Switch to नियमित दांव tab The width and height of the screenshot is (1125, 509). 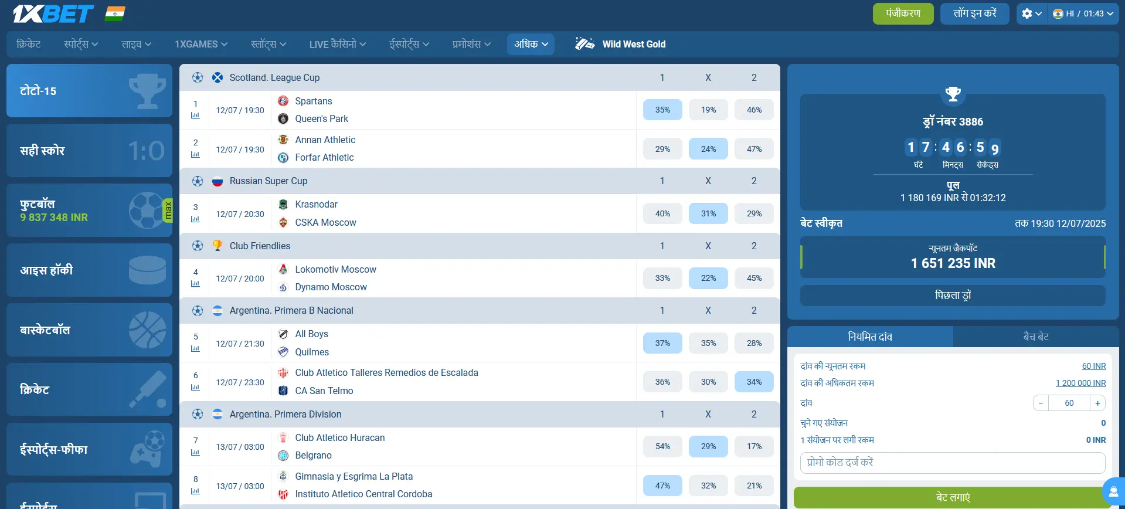click(x=870, y=337)
